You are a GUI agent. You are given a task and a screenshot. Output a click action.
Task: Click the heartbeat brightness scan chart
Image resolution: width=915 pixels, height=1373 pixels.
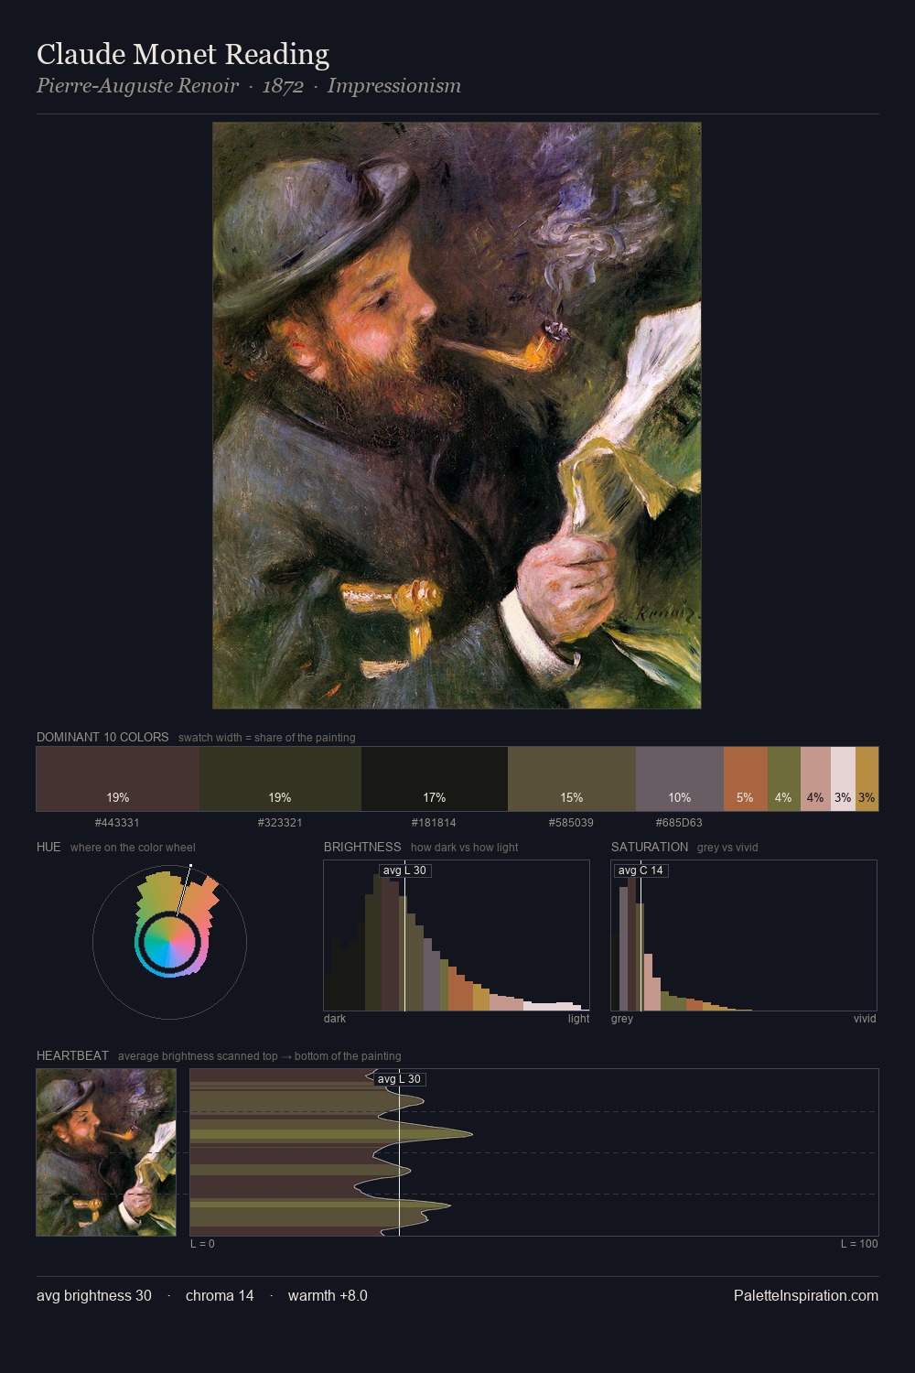pos(534,1152)
